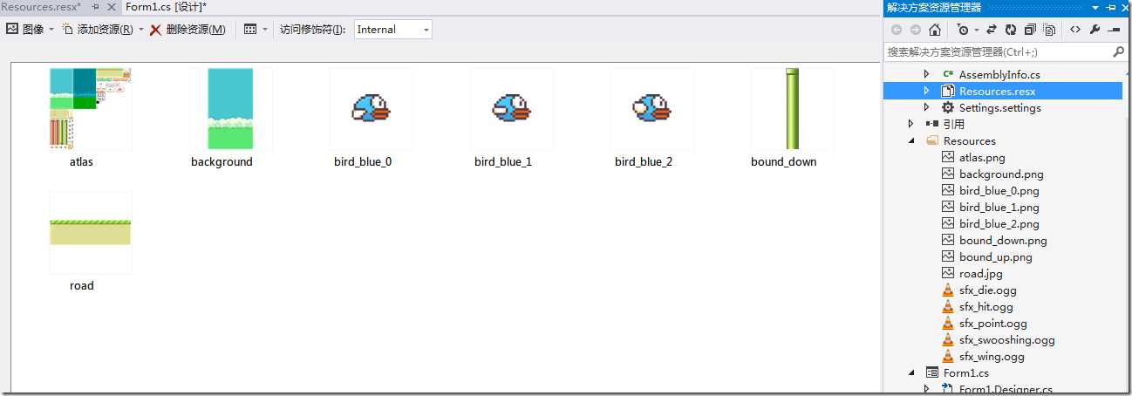Pin the Resources.resx tab
Screen dimensions: 1132x396
pos(96,6)
